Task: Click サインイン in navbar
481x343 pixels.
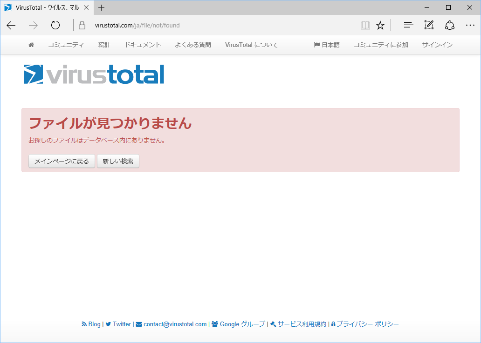Action: tap(437, 45)
